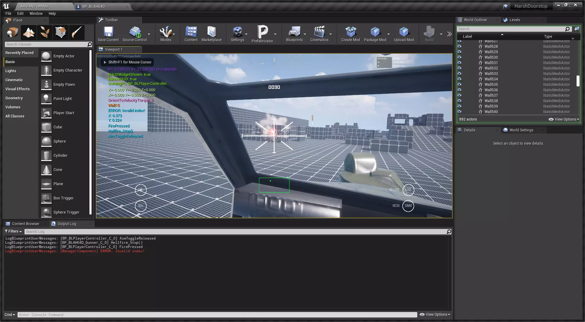
Task: Select the Visual Effects category
Action: point(18,89)
